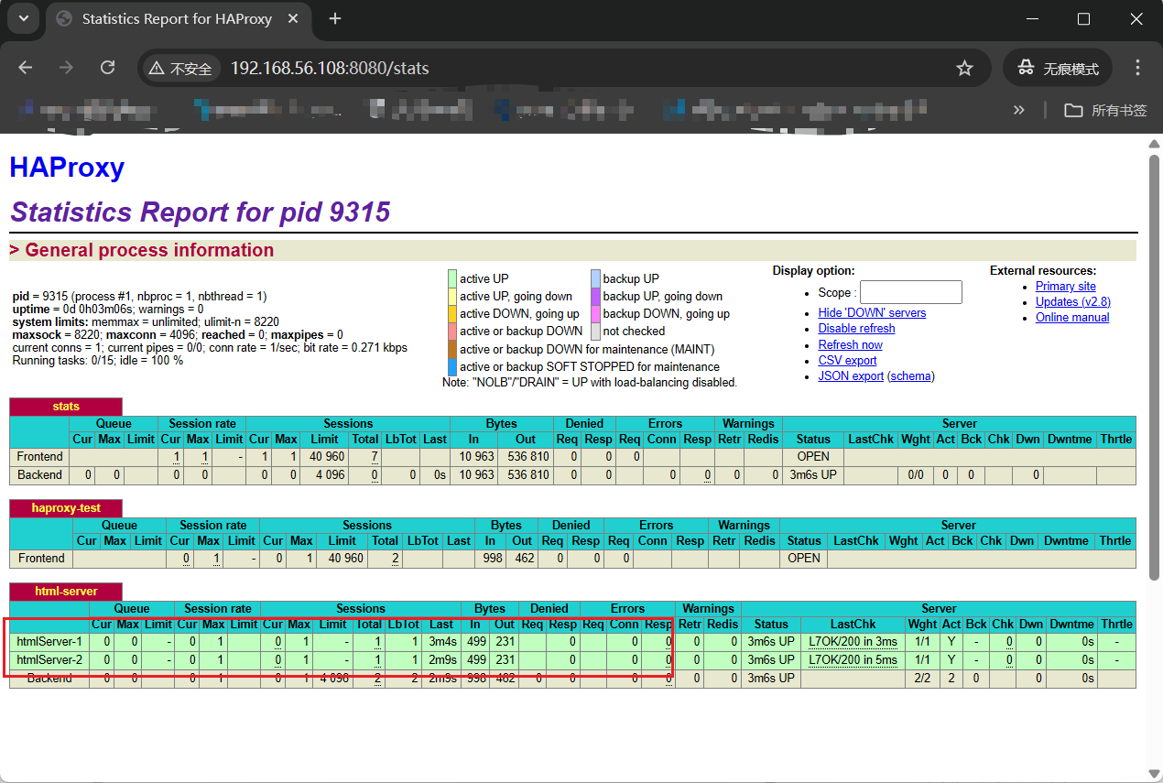Click html-server Backend weight 2/2 cell

[x=921, y=678]
